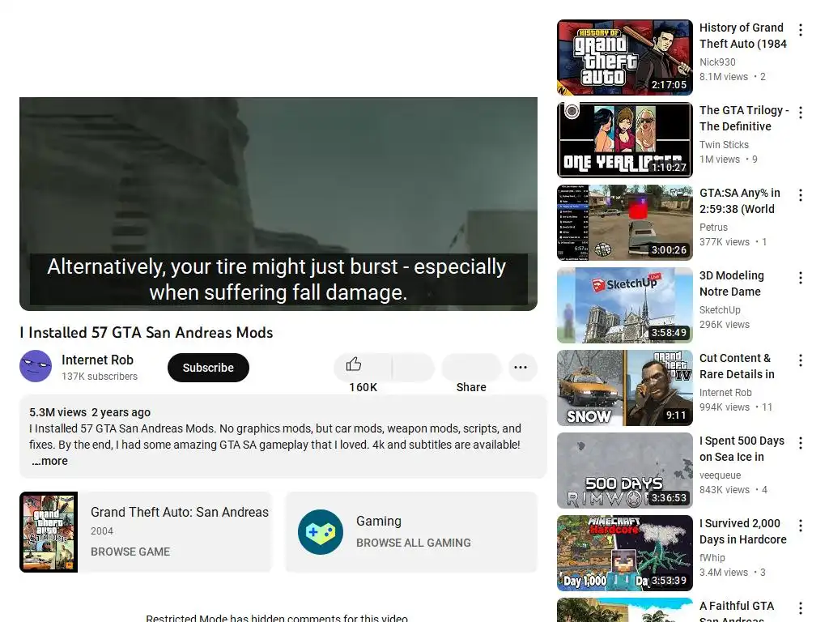Open video title I Spent 500 Days on Sea Ice

pos(742,449)
